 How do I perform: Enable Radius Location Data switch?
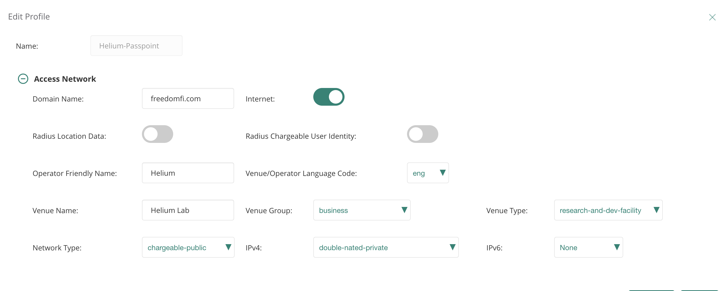[x=157, y=134]
